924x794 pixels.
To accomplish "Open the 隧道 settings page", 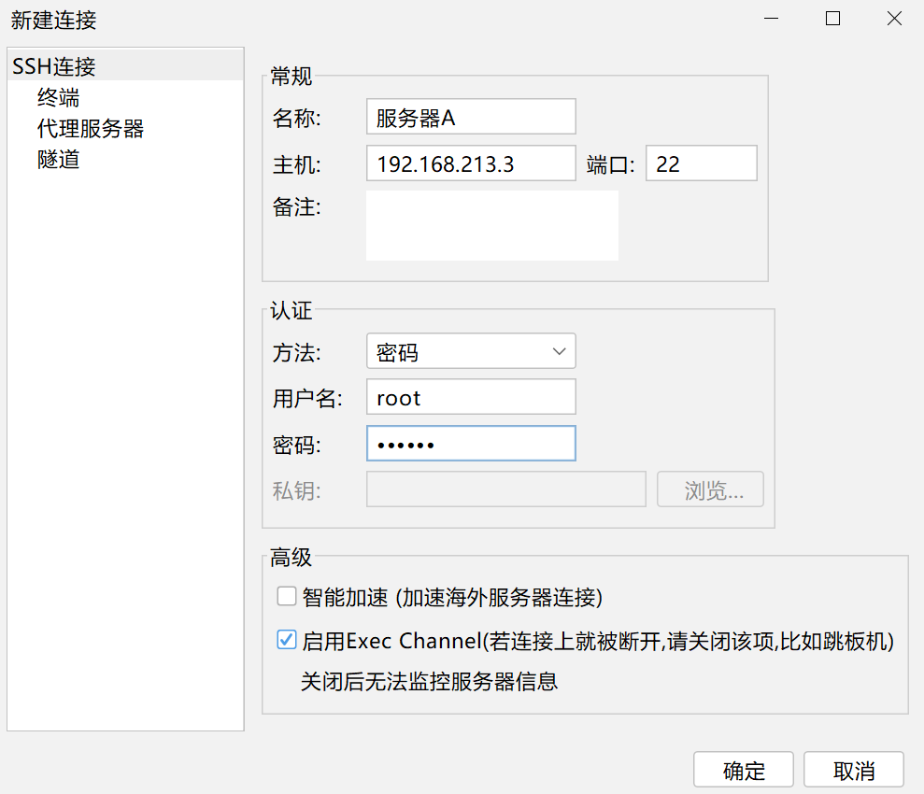I will (x=58, y=159).
